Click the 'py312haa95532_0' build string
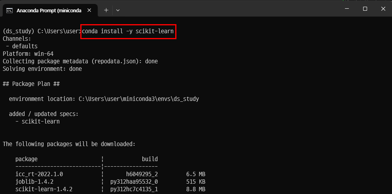Screen dimensions: 392x194 coord(134,182)
